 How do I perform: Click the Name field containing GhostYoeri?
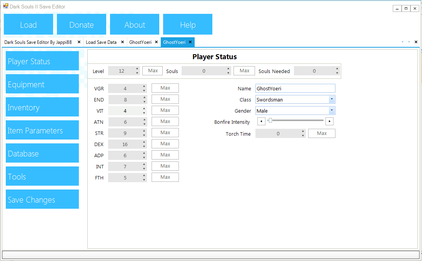(x=295, y=88)
